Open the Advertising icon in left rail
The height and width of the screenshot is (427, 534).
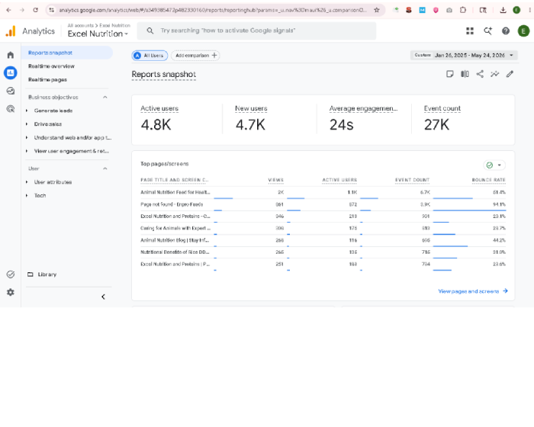11,109
